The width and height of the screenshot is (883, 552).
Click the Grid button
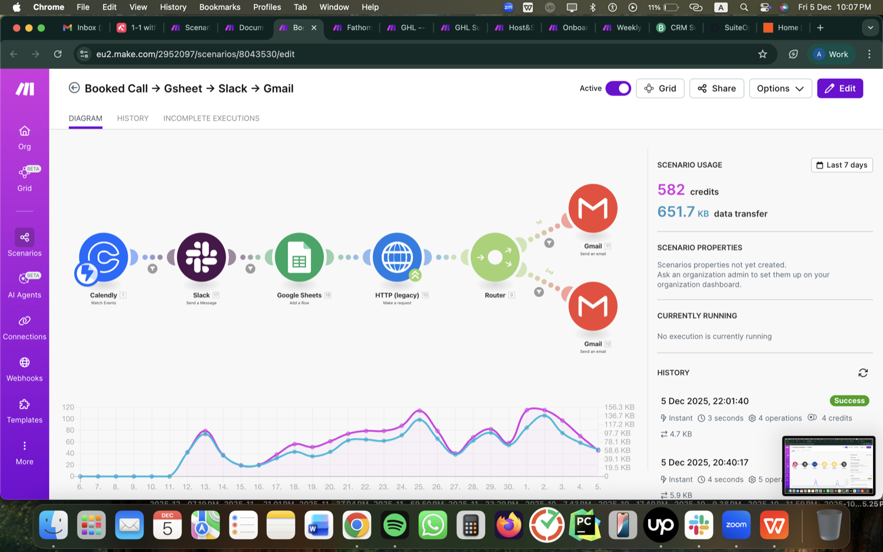coord(660,88)
